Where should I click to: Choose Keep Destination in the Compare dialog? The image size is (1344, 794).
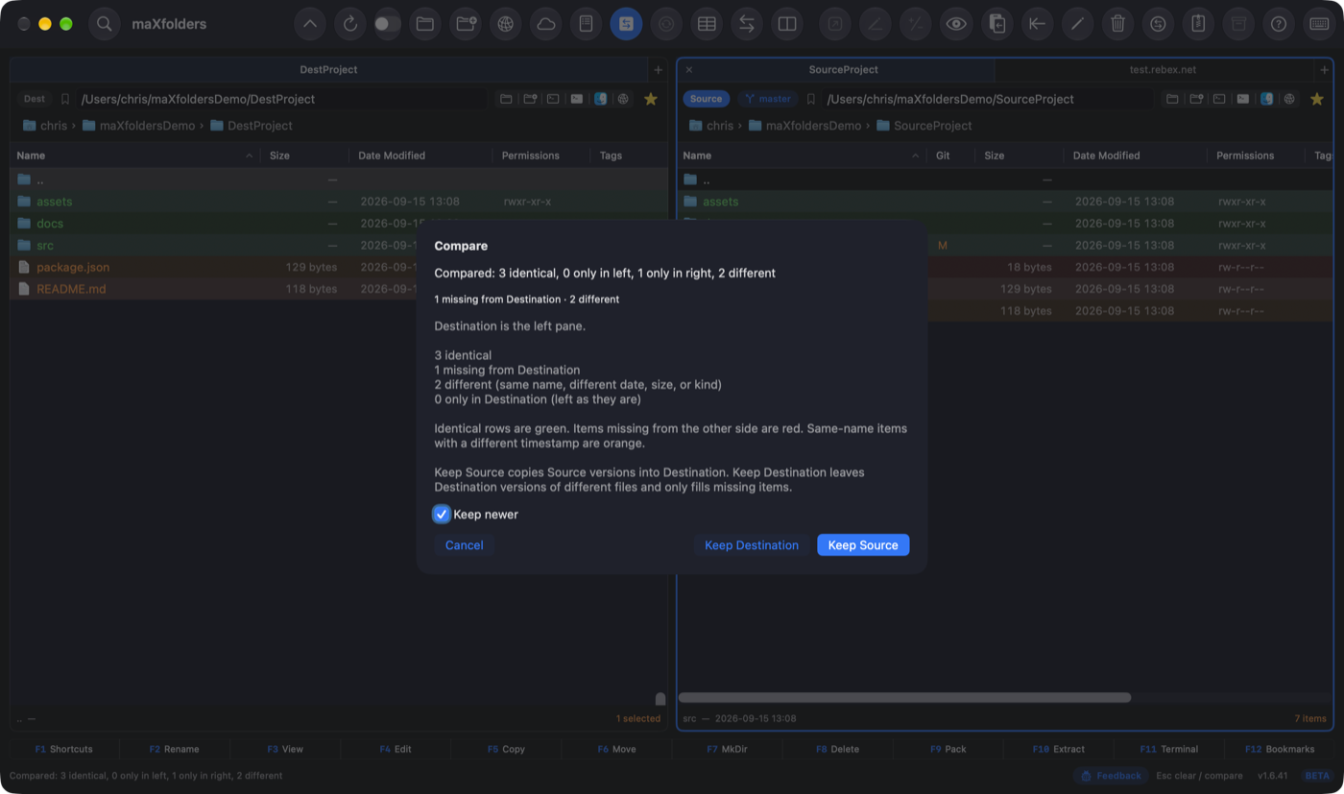(x=752, y=545)
